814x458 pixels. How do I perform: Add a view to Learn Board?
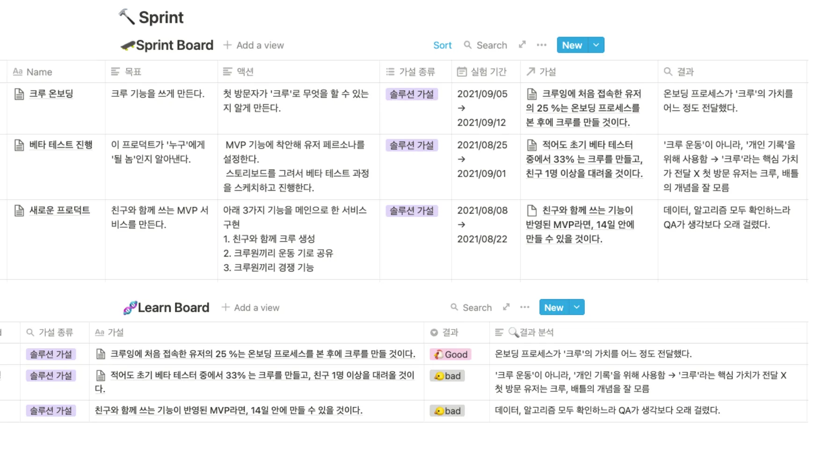pos(250,307)
